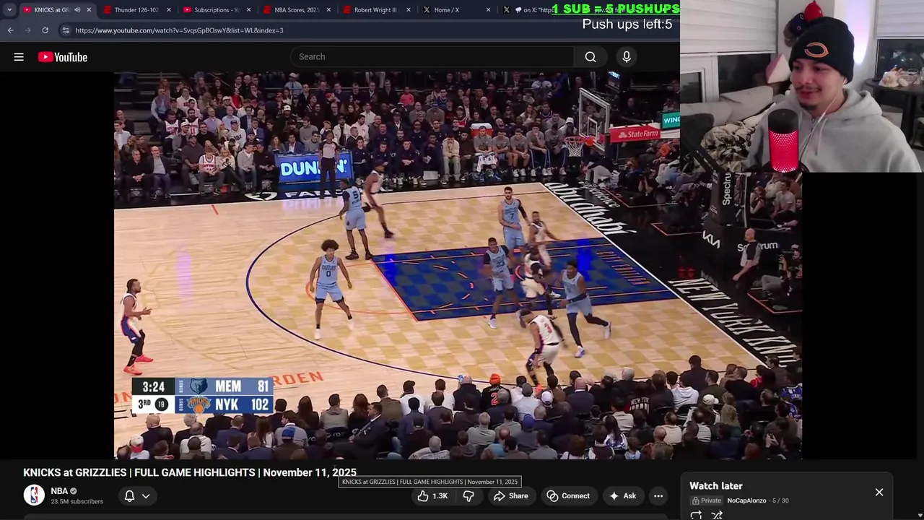This screenshot has width=924, height=520.
Task: Click the Private privacy badge
Action: pos(707,500)
